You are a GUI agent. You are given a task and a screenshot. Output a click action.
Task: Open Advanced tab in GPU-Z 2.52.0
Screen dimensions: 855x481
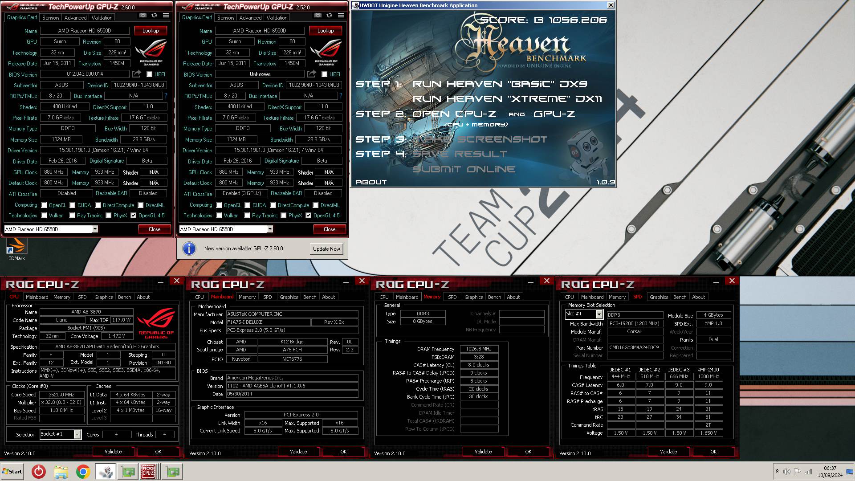(250, 18)
